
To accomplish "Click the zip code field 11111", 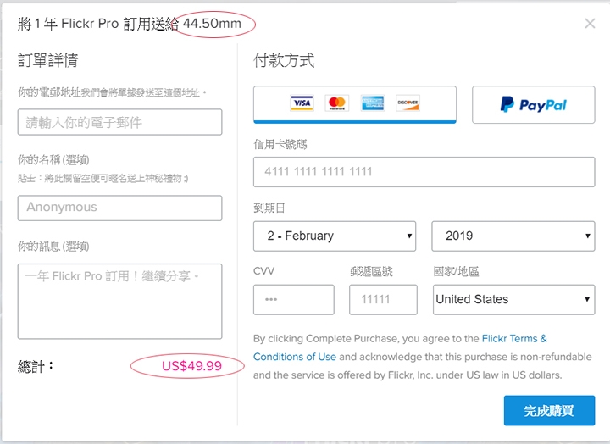I will click(x=383, y=300).
